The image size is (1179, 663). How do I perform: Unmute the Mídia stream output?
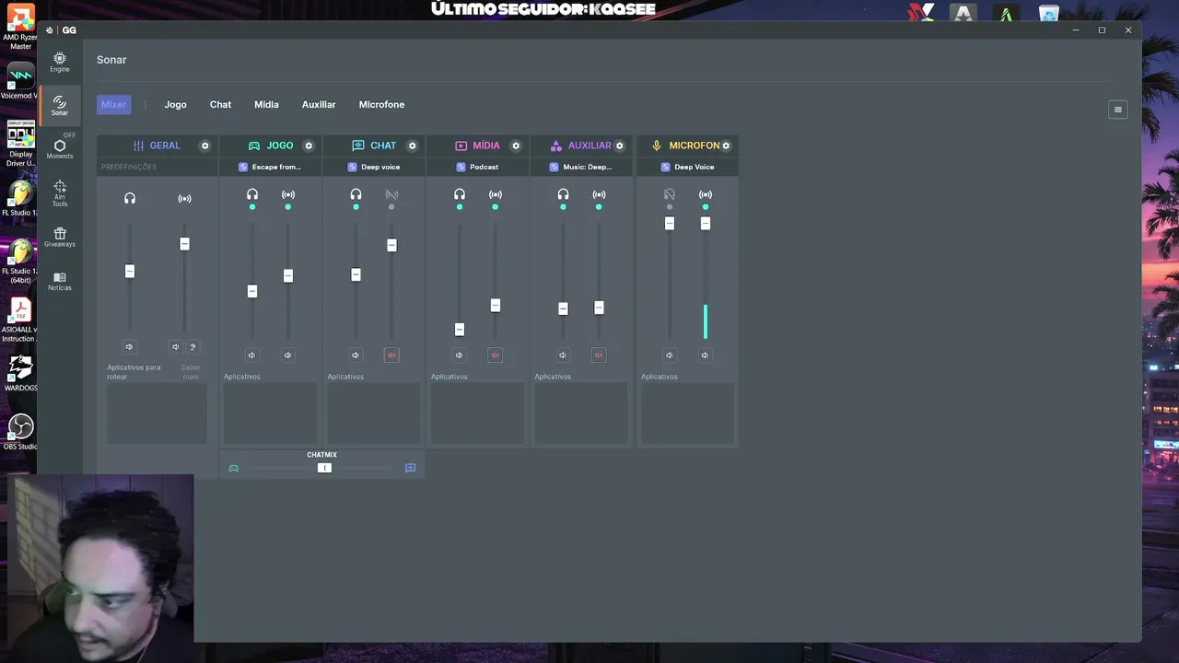[495, 355]
